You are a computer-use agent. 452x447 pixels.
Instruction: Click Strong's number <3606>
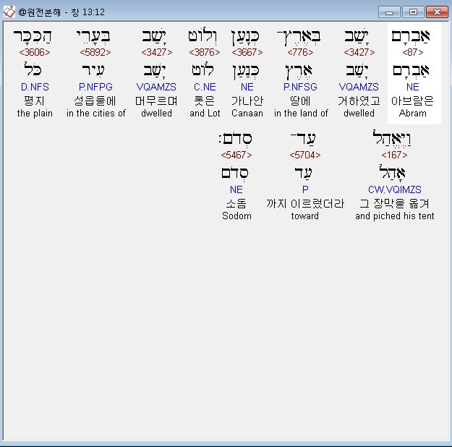34,52
